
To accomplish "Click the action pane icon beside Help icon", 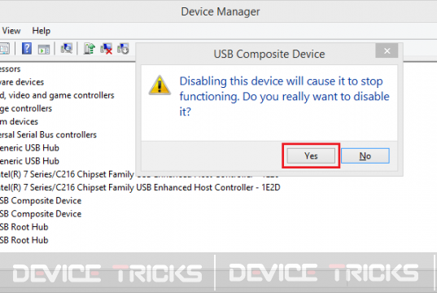I will click(44, 49).
